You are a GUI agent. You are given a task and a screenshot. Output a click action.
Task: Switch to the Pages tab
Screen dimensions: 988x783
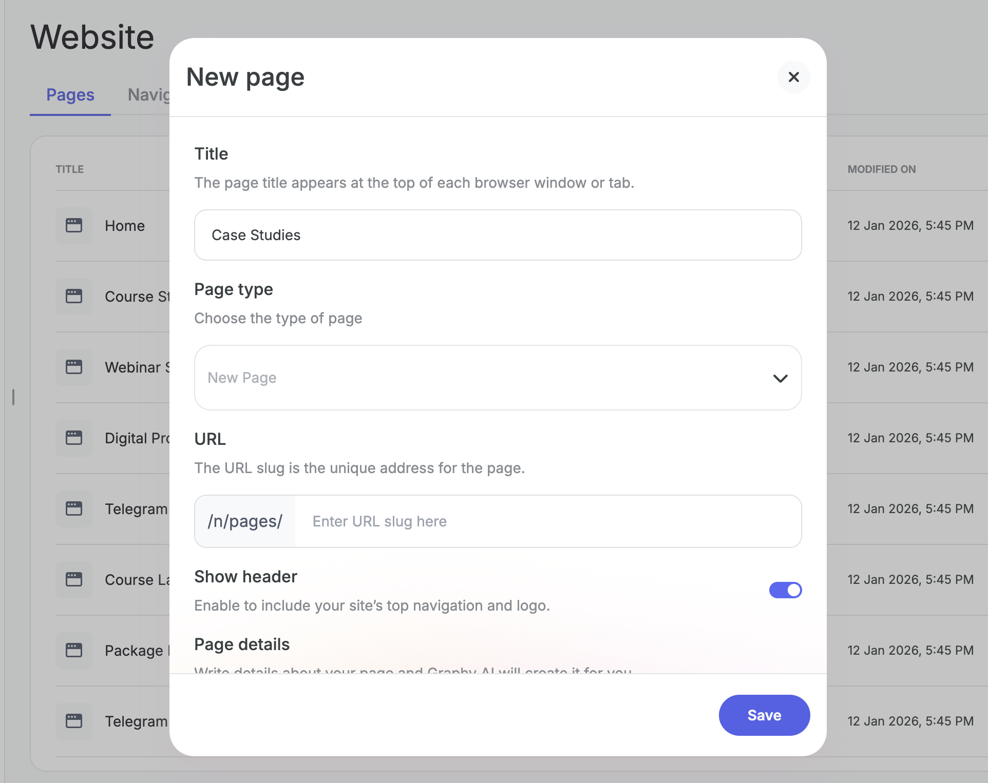coord(70,95)
